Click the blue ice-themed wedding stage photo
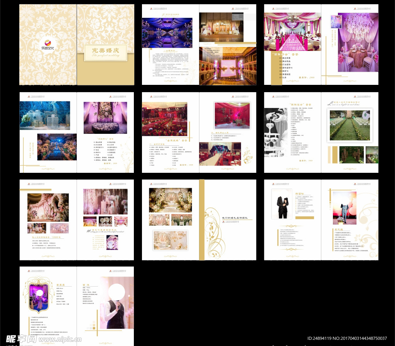The image size is (395, 346). tap(45, 115)
